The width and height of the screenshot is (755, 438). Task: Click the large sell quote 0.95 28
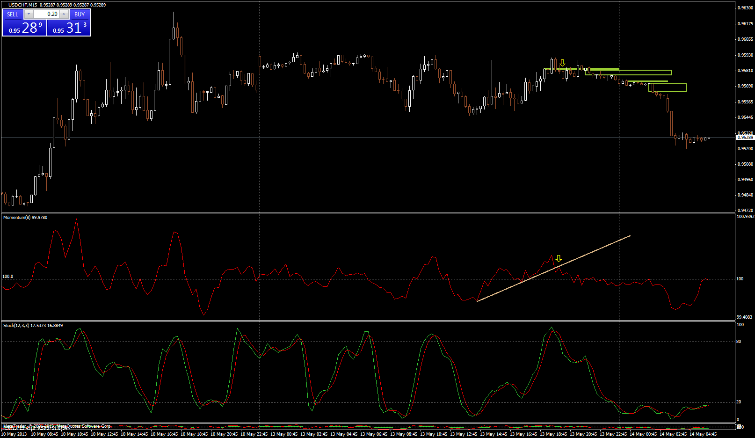(x=24, y=29)
